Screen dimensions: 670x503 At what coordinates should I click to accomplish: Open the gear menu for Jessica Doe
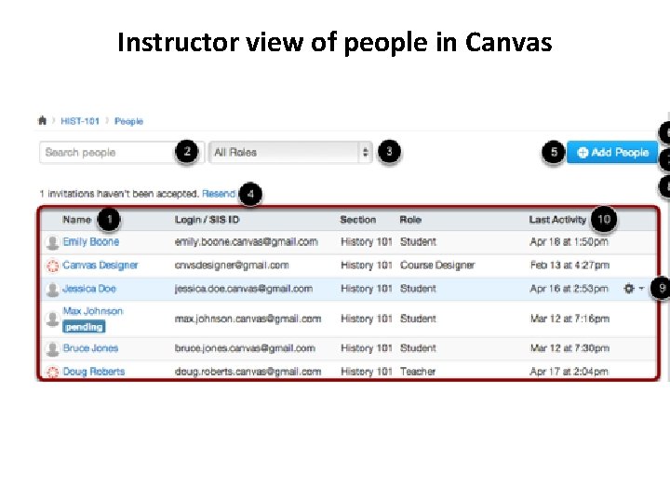[x=634, y=289]
